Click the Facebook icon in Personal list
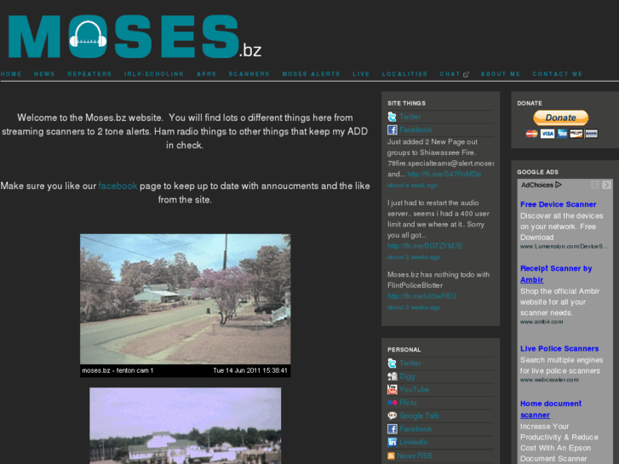Viewport: 619px width, 464px height. click(392, 429)
